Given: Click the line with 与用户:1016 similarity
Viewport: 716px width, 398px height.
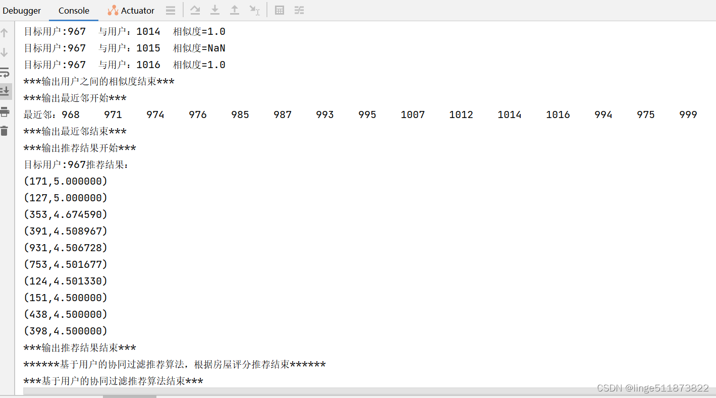Looking at the screenshot, I should pos(125,65).
